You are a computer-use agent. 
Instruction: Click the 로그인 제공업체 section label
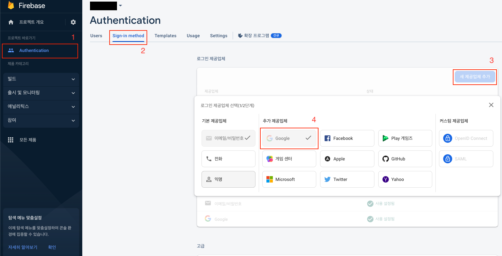pyautogui.click(x=211, y=59)
